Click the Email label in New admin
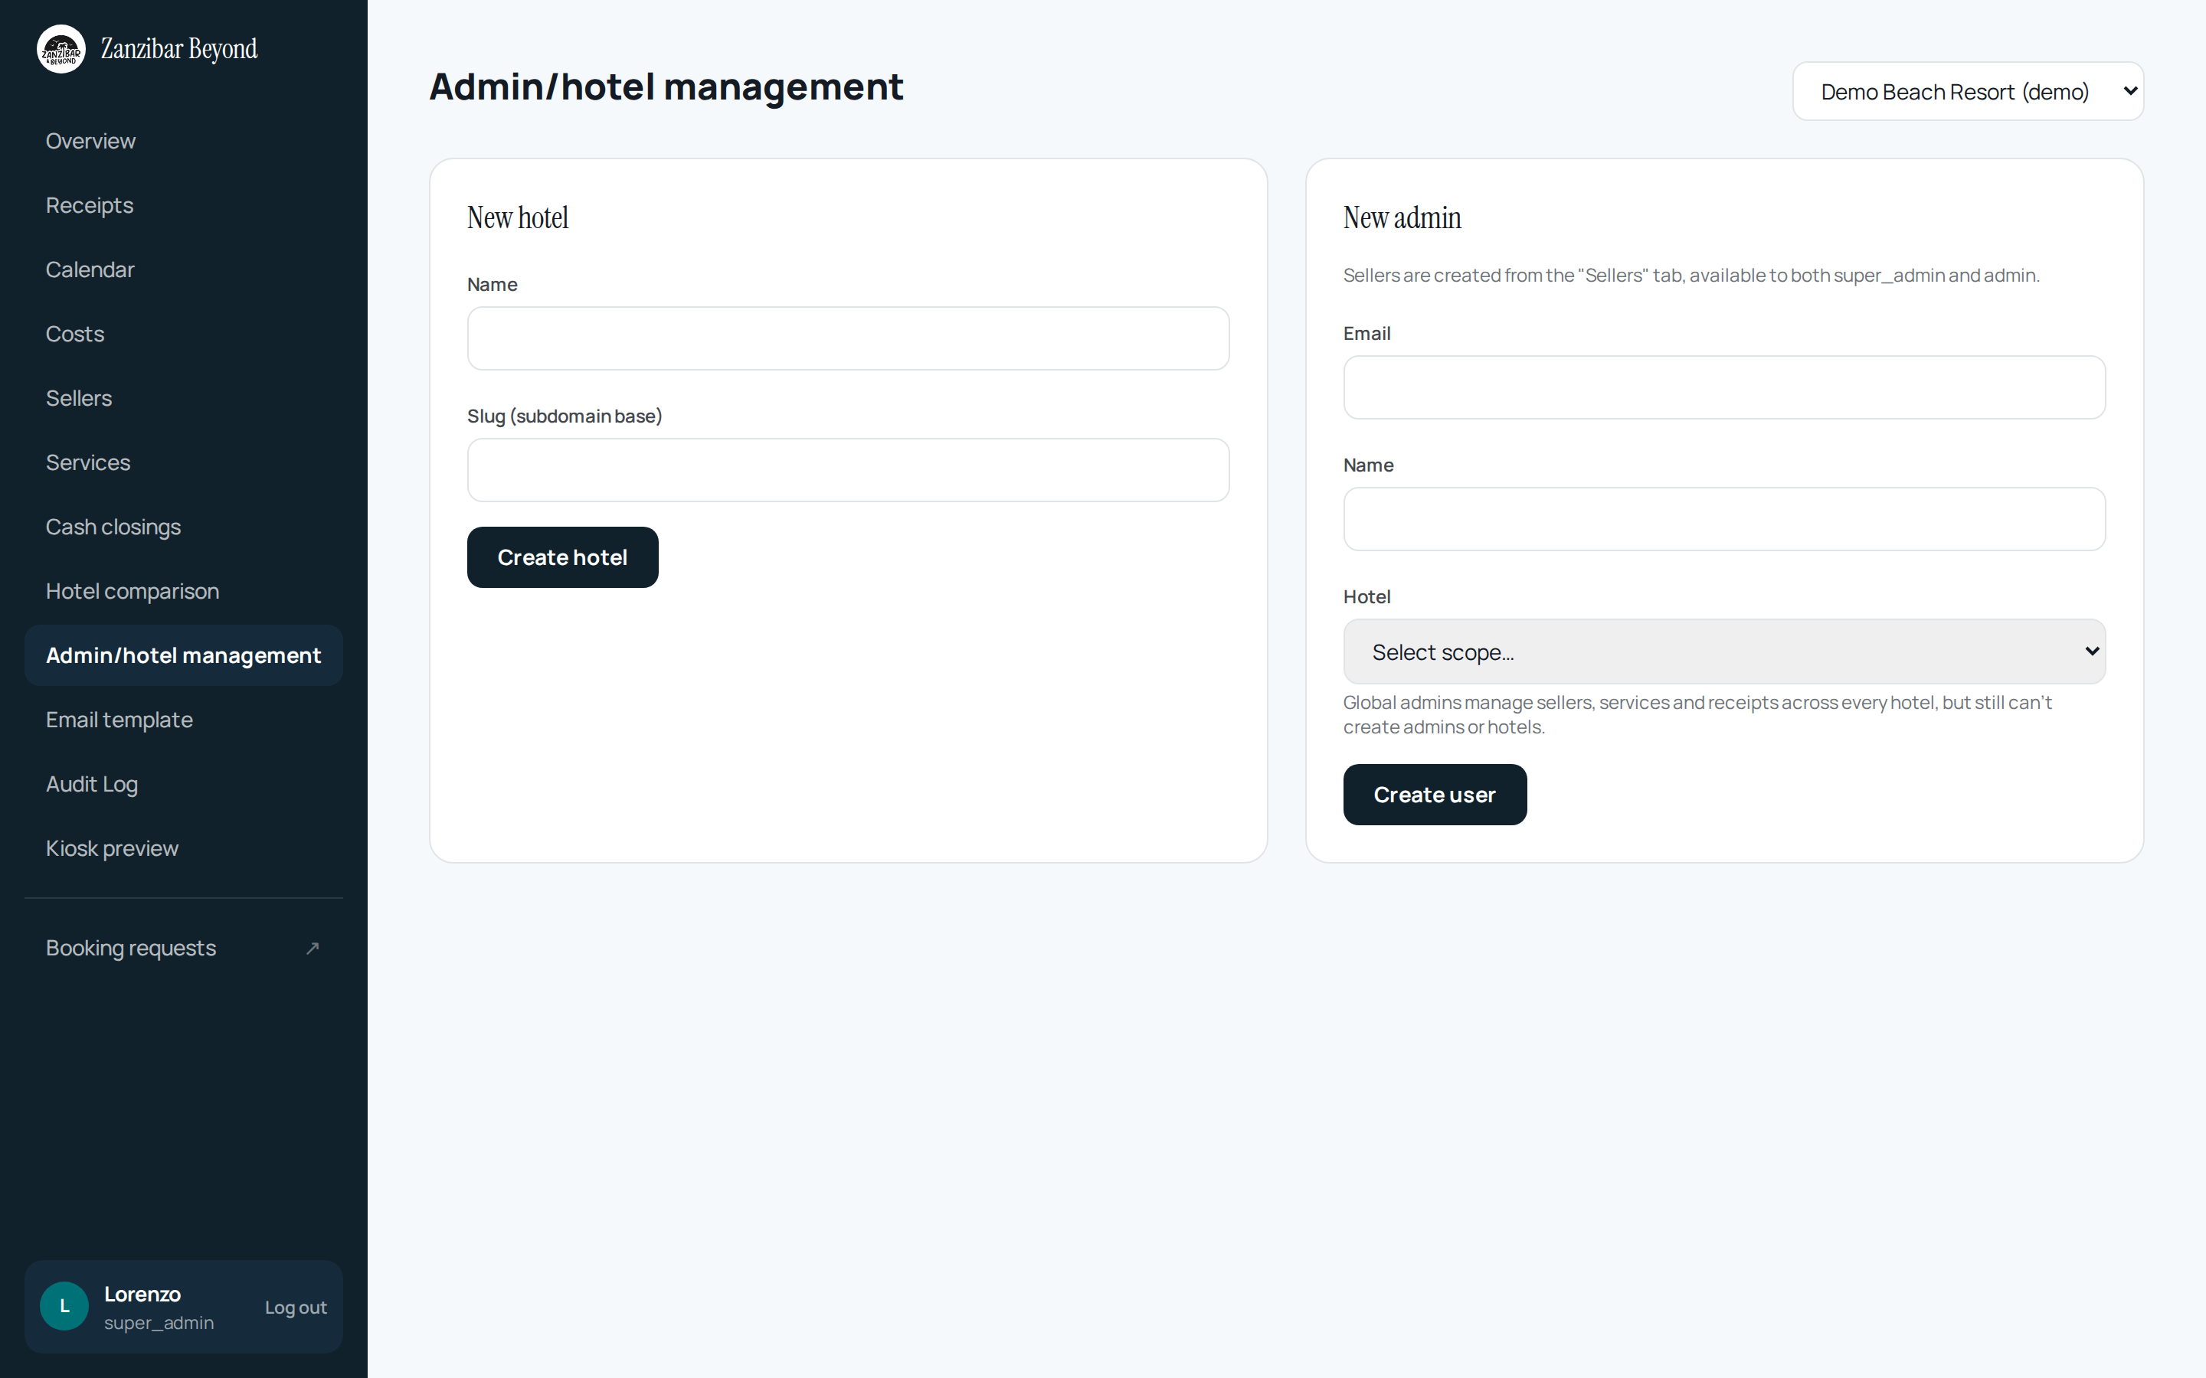The image size is (2206, 1378). coord(1366,334)
